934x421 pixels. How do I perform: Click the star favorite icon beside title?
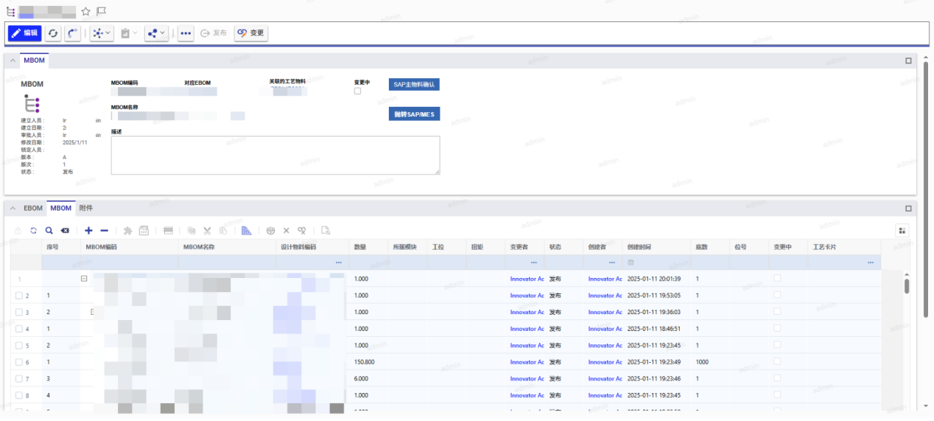(x=85, y=12)
